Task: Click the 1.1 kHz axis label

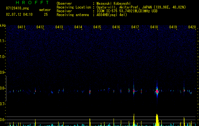Action: [3, 41]
